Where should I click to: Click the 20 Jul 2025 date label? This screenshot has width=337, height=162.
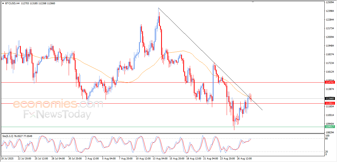click(x=7, y=159)
